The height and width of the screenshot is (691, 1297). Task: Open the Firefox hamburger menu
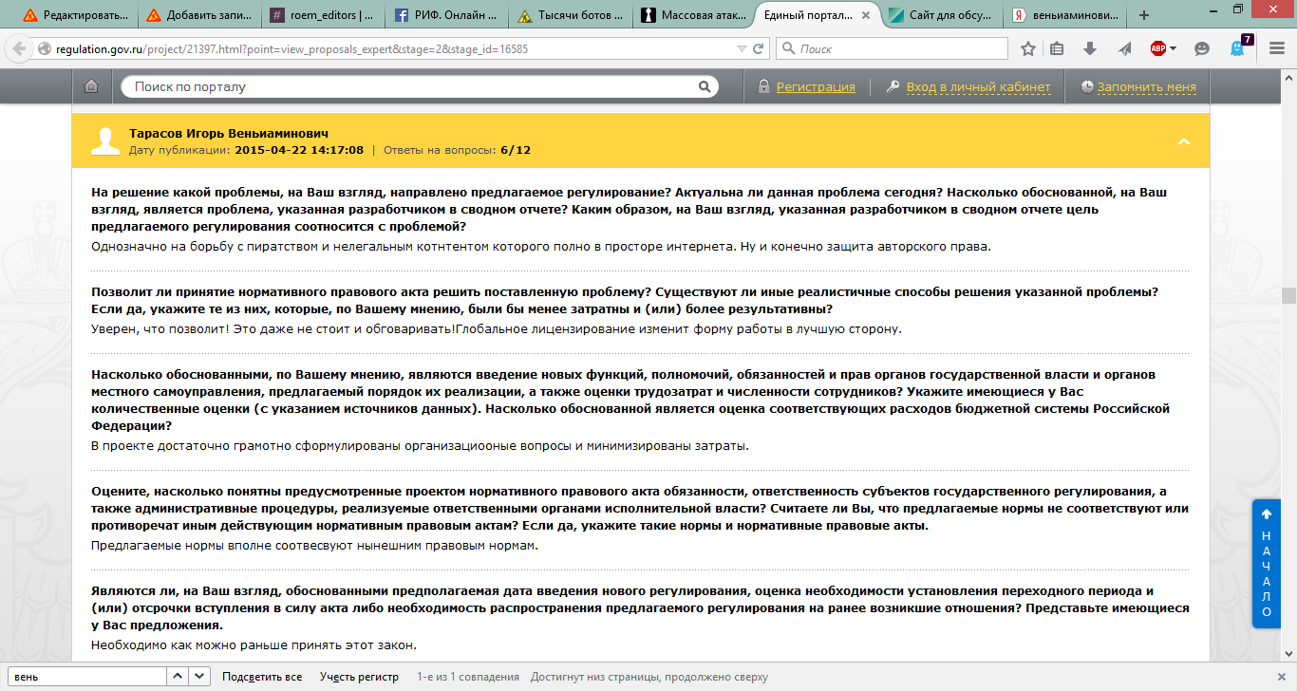(x=1276, y=48)
